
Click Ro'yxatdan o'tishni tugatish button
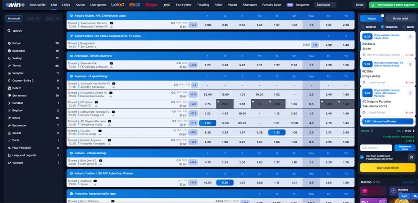(x=392, y=5)
